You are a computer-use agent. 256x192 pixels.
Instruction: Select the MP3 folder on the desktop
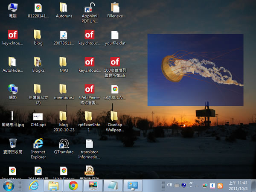click(x=64, y=62)
